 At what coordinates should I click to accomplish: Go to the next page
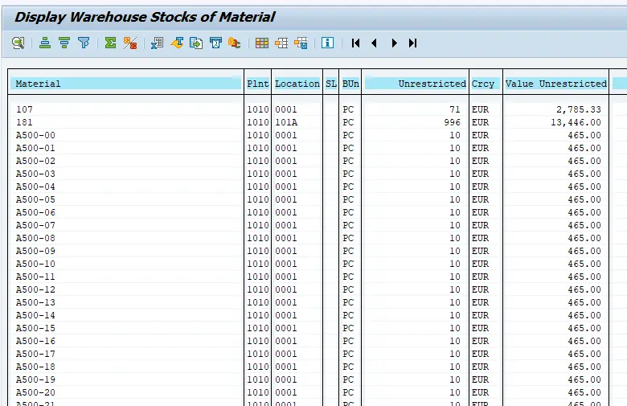tap(394, 43)
